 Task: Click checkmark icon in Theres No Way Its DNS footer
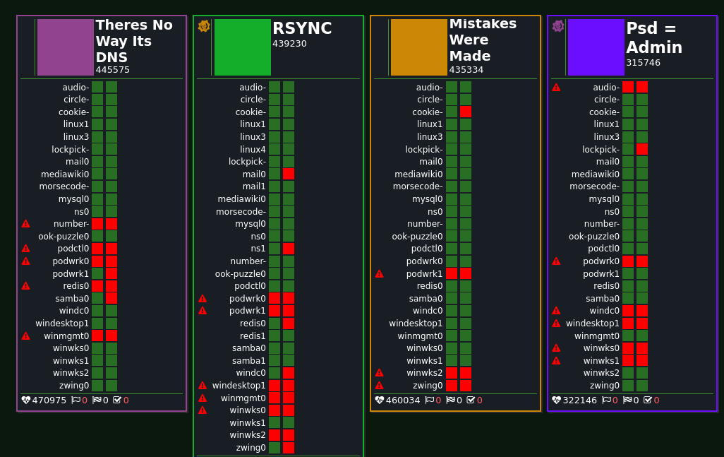coord(117,400)
